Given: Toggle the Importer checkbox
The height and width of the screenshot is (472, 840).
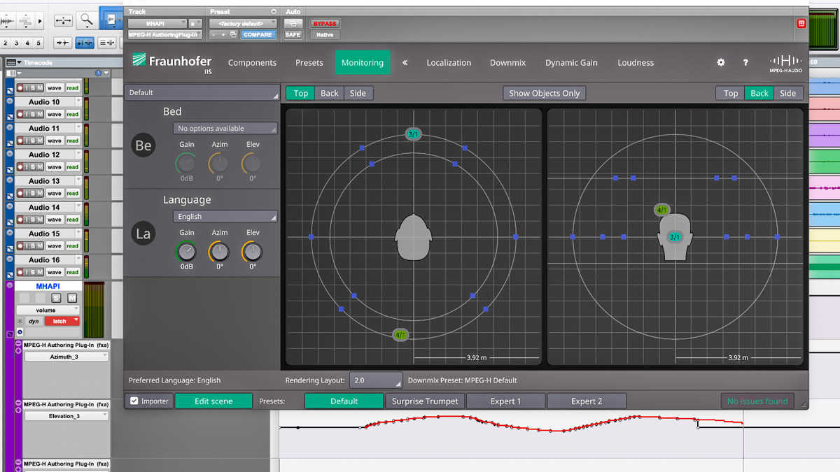Looking at the screenshot, I should (134, 401).
